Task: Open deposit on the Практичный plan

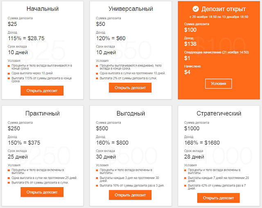Action: (42, 192)
